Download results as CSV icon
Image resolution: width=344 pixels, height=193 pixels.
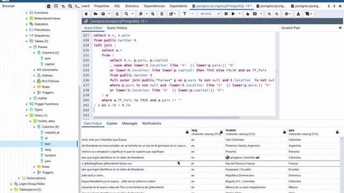click(298, 14)
